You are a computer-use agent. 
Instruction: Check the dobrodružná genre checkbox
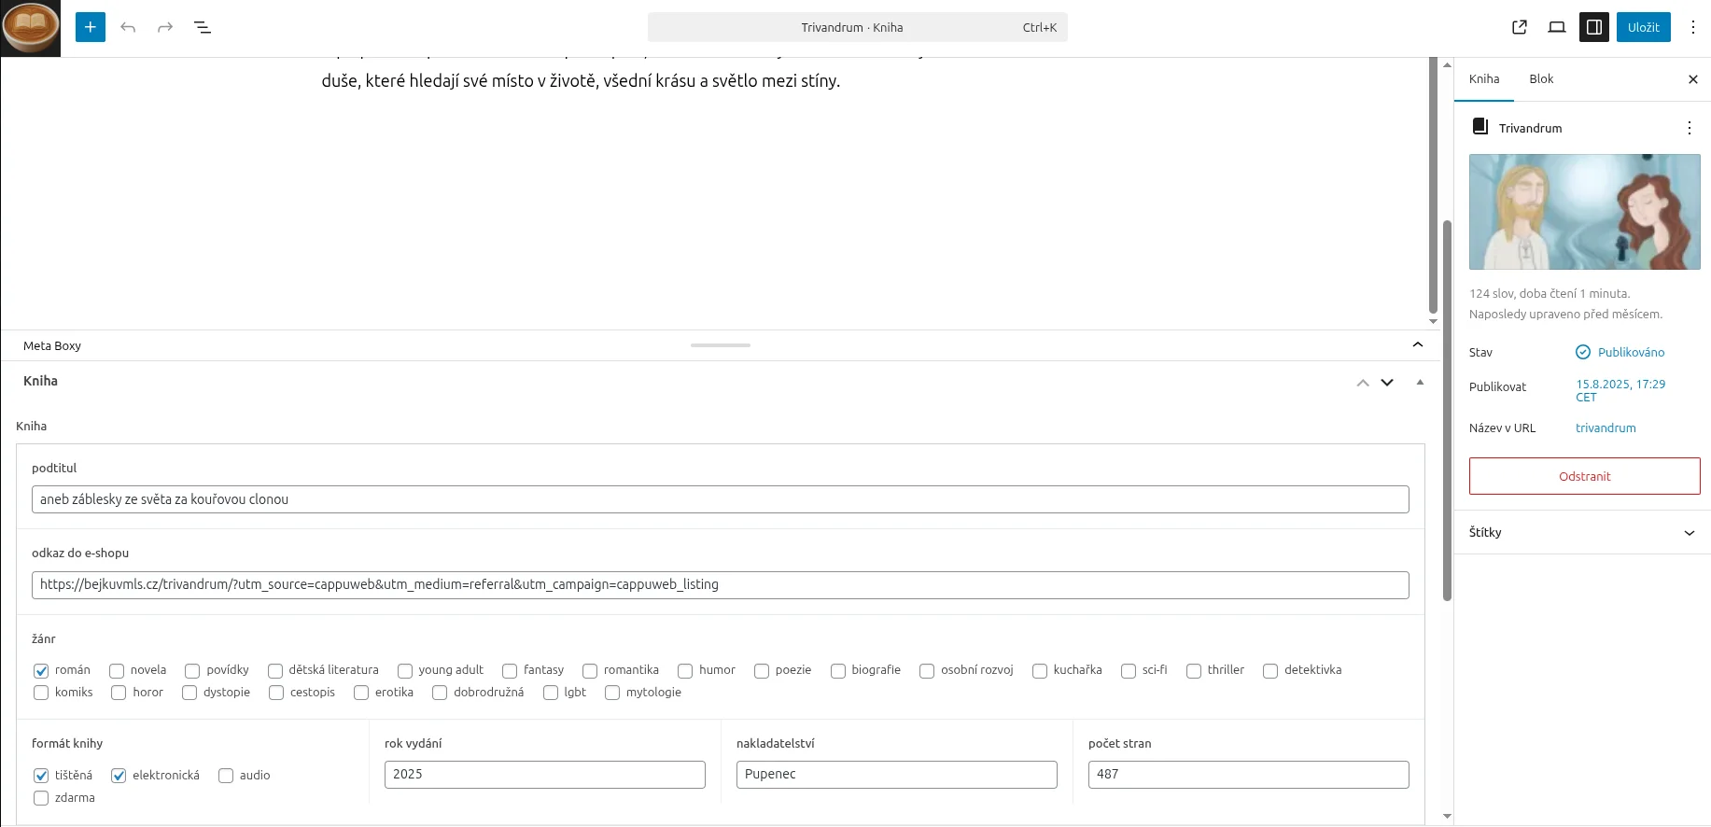(440, 693)
